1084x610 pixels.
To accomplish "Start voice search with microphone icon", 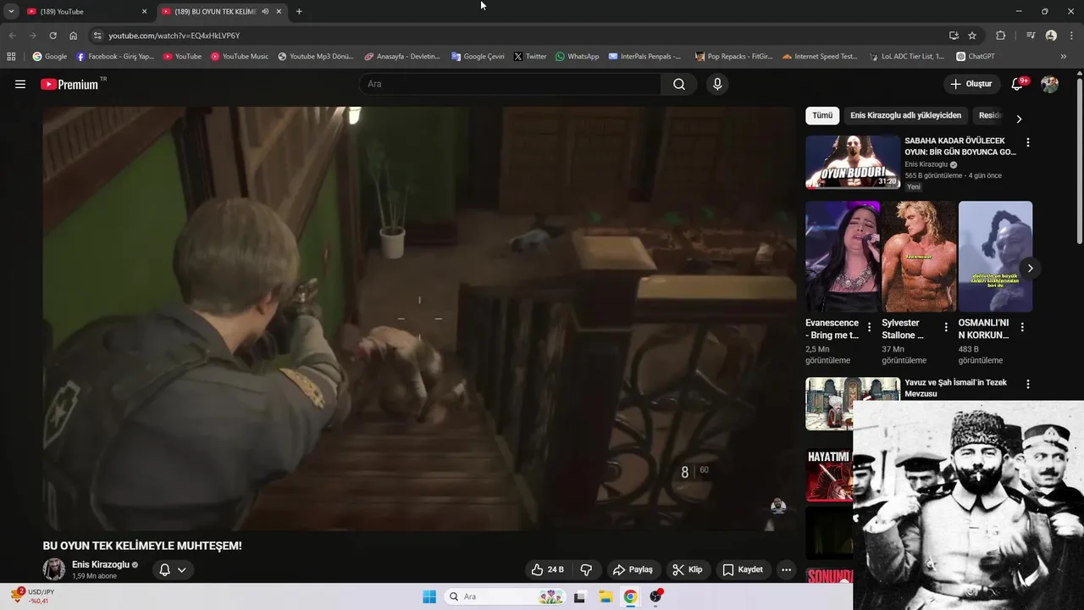I will 717,84.
